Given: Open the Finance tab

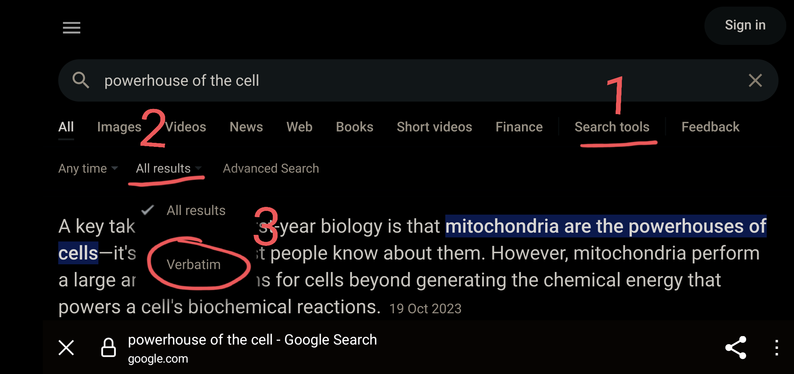Looking at the screenshot, I should [519, 127].
